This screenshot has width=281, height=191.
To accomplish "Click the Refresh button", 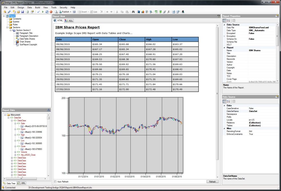I will (x=212, y=182).
